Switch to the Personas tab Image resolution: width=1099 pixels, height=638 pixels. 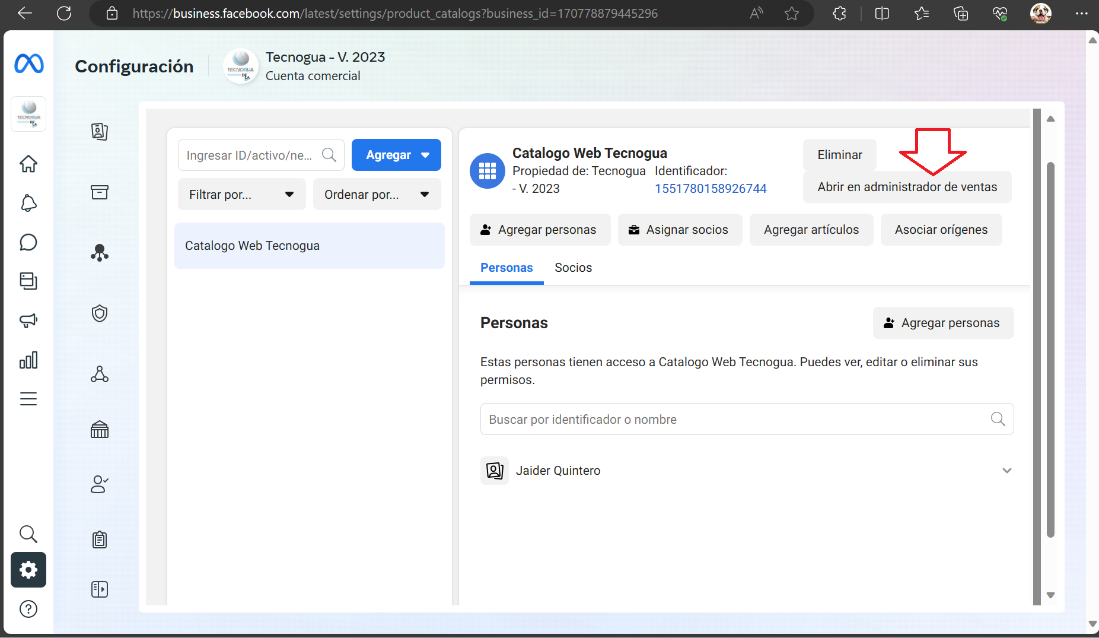[507, 268]
